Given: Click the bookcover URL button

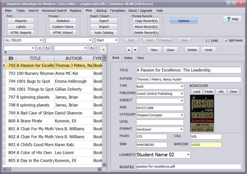Looking at the screenshot, I should click(221, 92).
